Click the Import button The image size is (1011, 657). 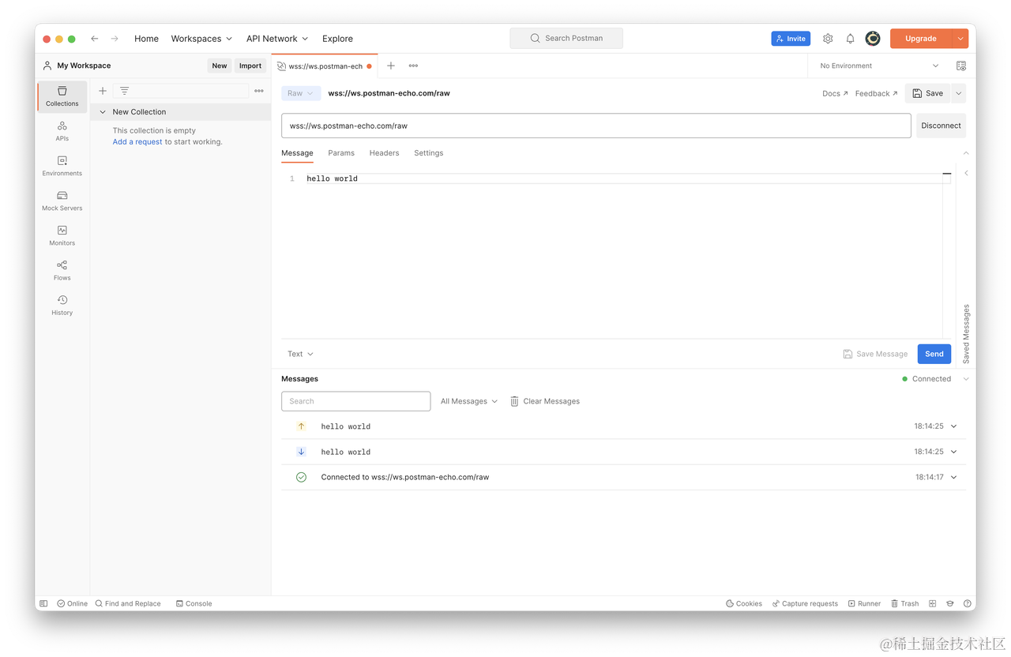(x=250, y=66)
